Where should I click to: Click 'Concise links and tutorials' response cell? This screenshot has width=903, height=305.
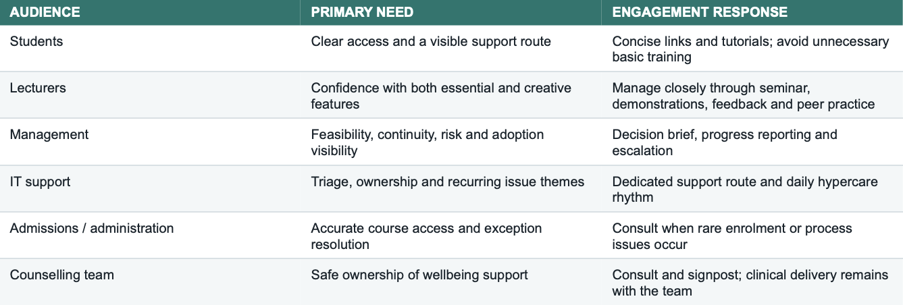tap(752, 49)
